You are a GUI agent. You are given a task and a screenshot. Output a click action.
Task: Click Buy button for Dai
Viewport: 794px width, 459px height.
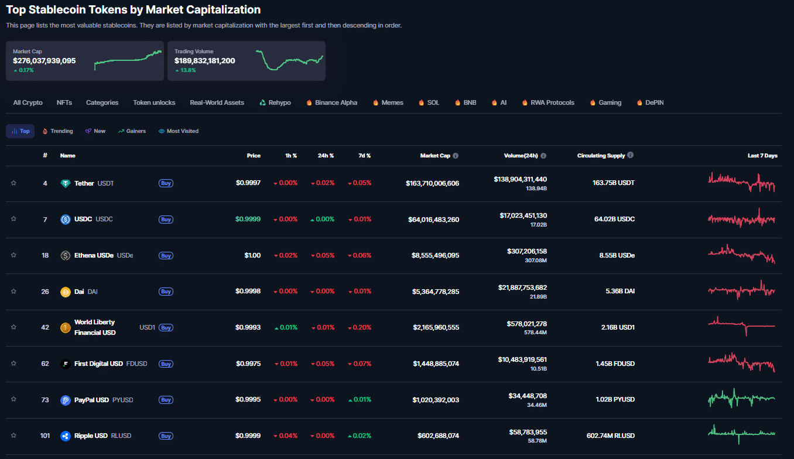166,292
